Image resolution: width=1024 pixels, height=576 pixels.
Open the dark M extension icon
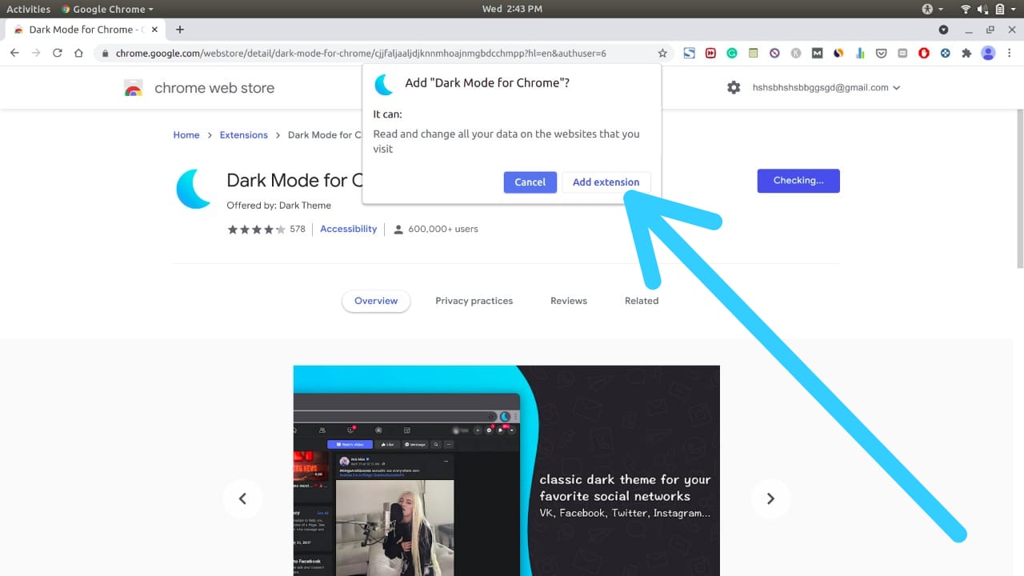pos(817,53)
